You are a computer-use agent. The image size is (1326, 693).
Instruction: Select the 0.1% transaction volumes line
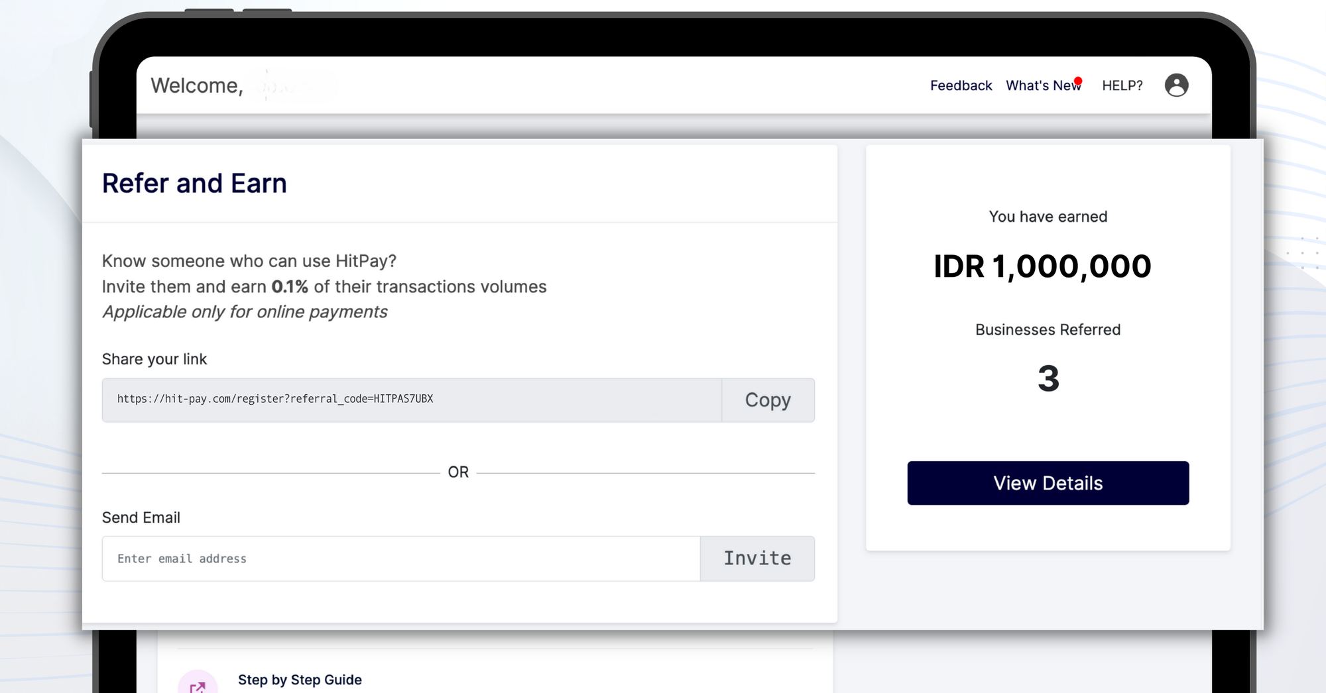pyautogui.click(x=324, y=287)
